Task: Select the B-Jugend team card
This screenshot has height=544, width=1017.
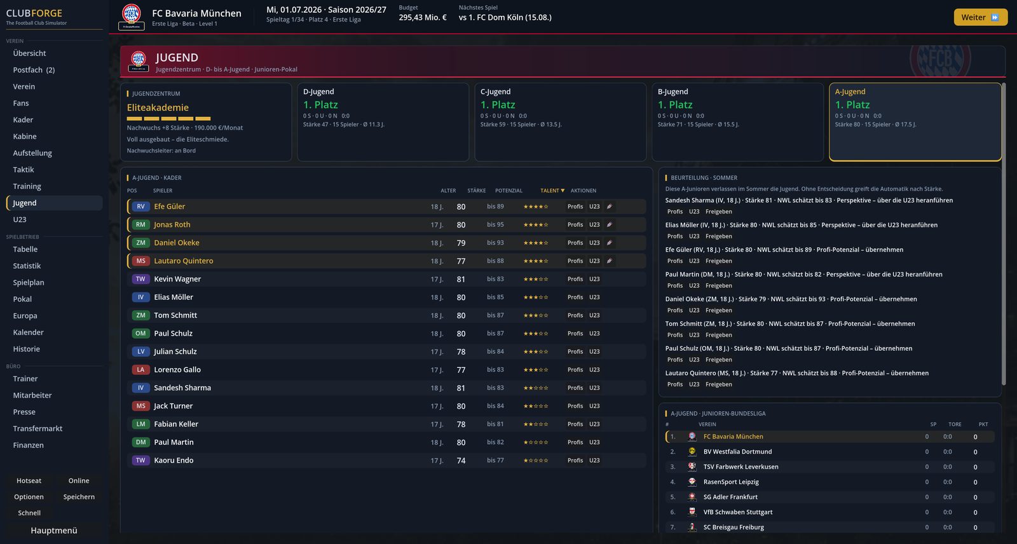Action: (x=738, y=122)
